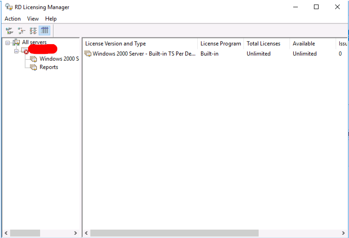The width and height of the screenshot is (349, 238).
Task: Click the license server icon with red error badge
Action: click(x=25, y=51)
